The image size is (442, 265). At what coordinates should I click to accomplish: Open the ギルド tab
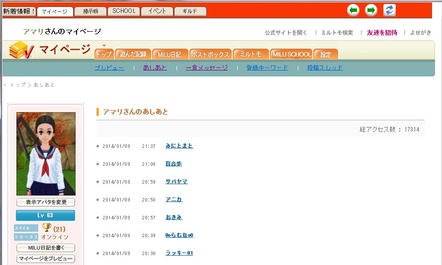tap(189, 11)
